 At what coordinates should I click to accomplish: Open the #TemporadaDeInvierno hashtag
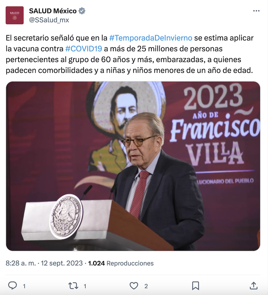(x=151, y=38)
